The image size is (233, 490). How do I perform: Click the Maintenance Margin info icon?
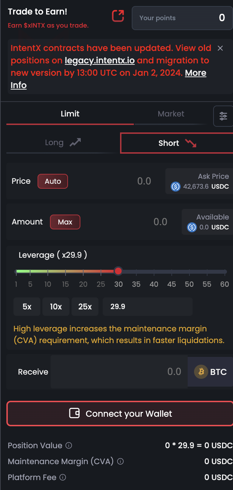tap(120, 461)
